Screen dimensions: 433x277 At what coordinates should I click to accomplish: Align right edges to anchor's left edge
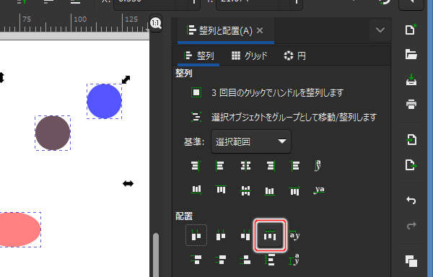(196, 166)
